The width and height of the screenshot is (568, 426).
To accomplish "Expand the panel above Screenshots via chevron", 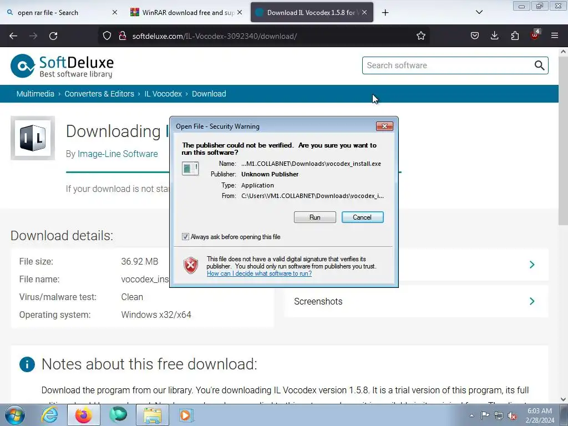I will [532, 265].
